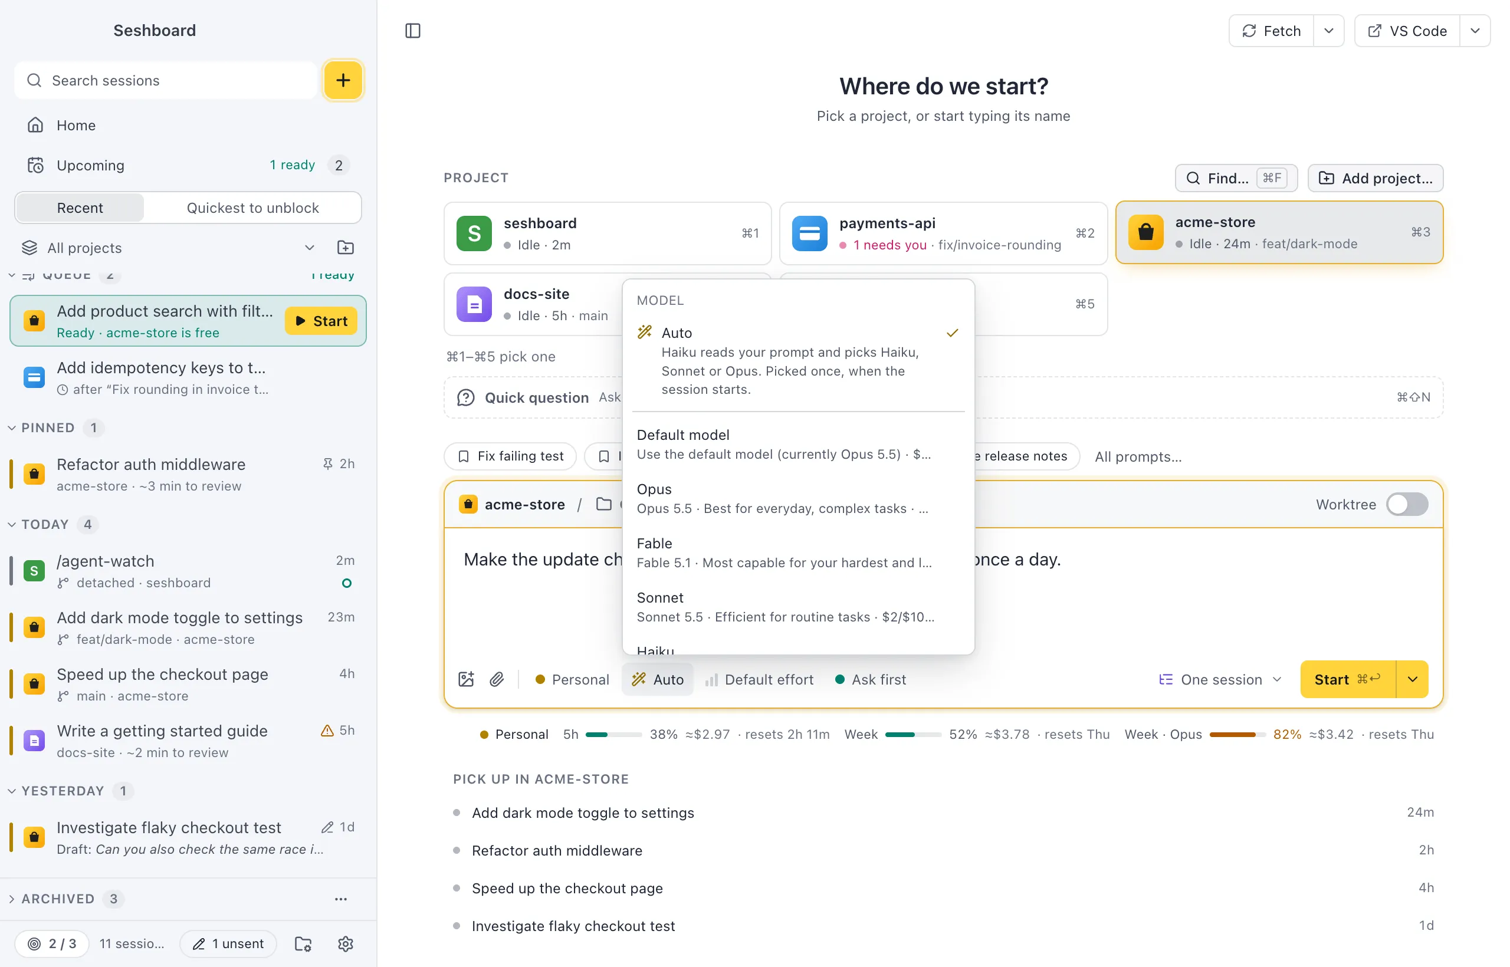The width and height of the screenshot is (1510, 967).
Task: Click the seshboard green S project icon
Action: (x=474, y=233)
